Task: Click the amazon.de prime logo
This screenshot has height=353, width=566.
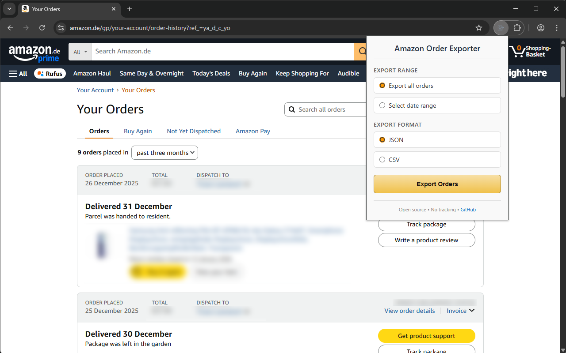Action: tap(34, 53)
